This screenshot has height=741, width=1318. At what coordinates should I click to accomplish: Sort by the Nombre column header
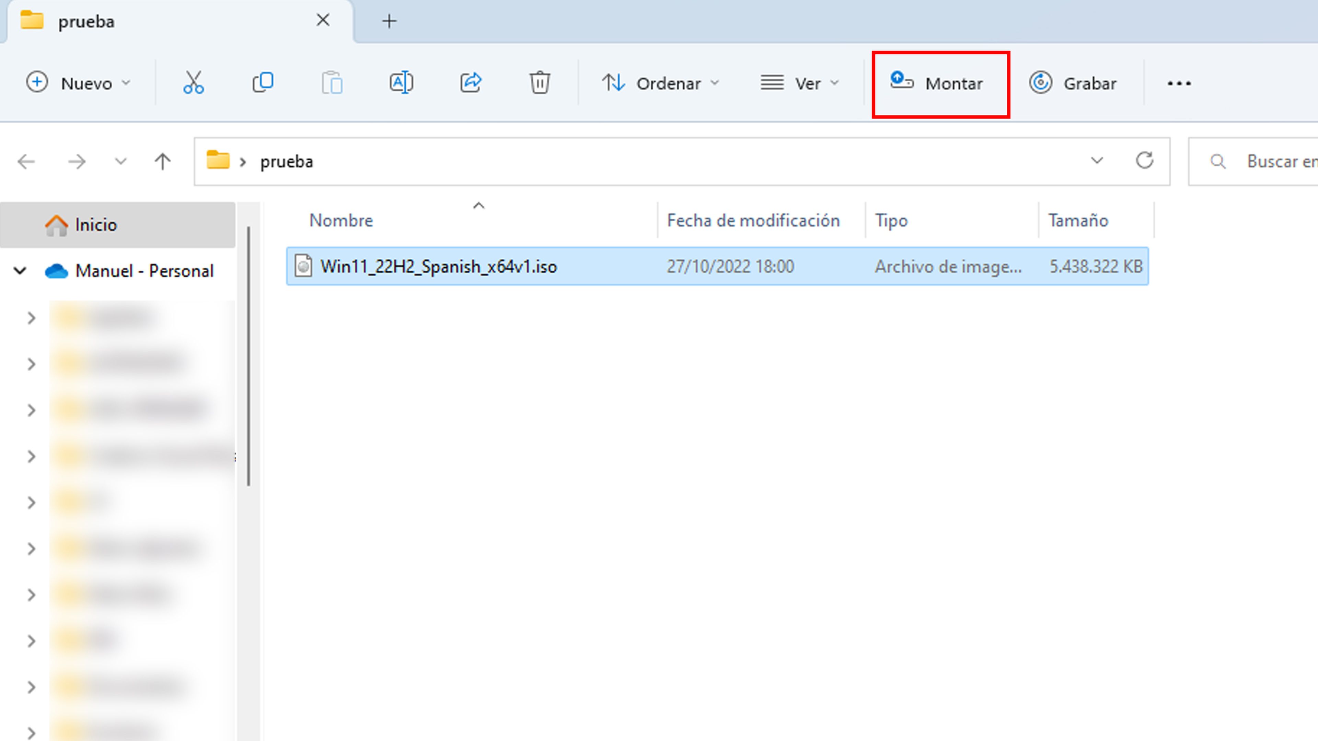(x=341, y=220)
